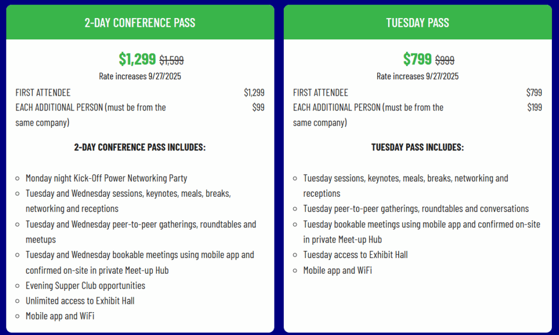Image resolution: width=559 pixels, height=335 pixels.
Task: Click FIRST ATTENDEE label in 2-Day pass card
Action: click(x=43, y=92)
